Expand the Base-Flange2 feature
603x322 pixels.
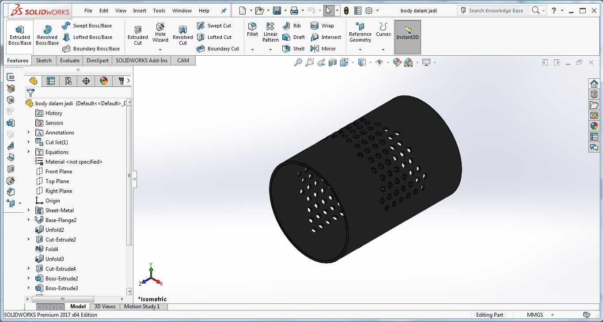[x=29, y=220]
